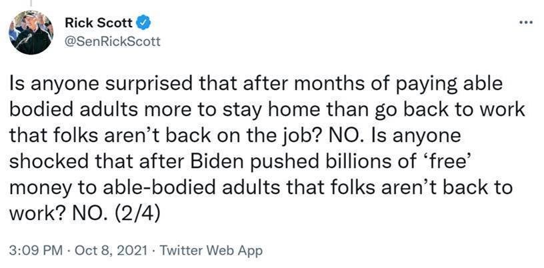Image resolution: width=544 pixels, height=268 pixels.
Task: Open the three-dot more options menu
Action: (x=525, y=23)
